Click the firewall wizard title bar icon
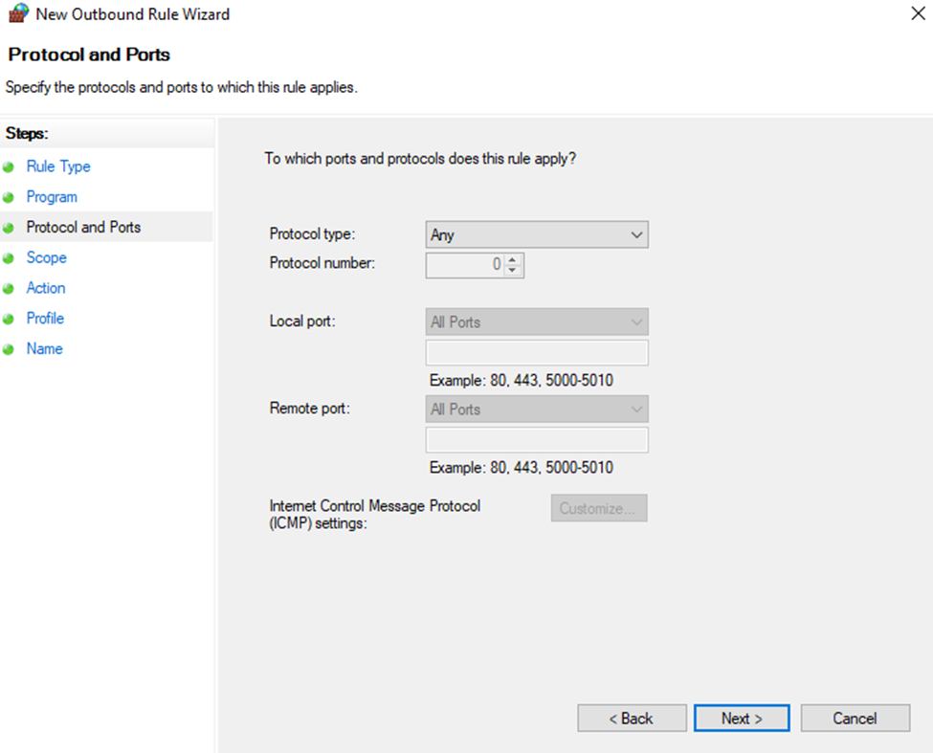933x753 pixels. [18, 13]
